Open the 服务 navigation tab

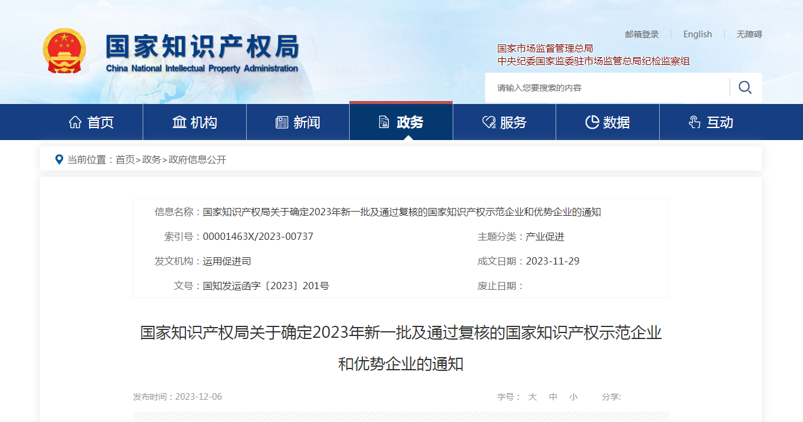[x=504, y=123]
